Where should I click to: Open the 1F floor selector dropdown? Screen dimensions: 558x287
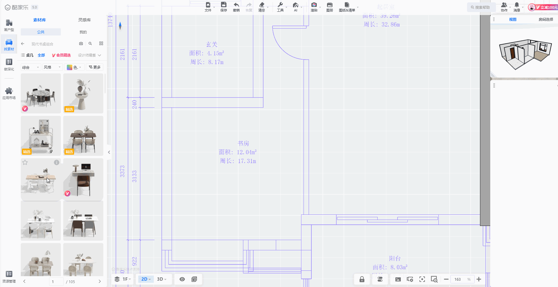point(123,279)
